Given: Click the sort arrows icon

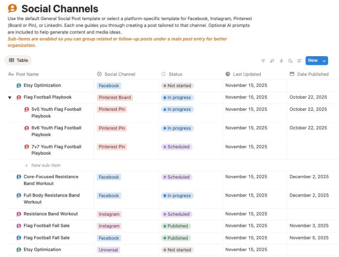Looking at the screenshot, I should pyautogui.click(x=272, y=61).
